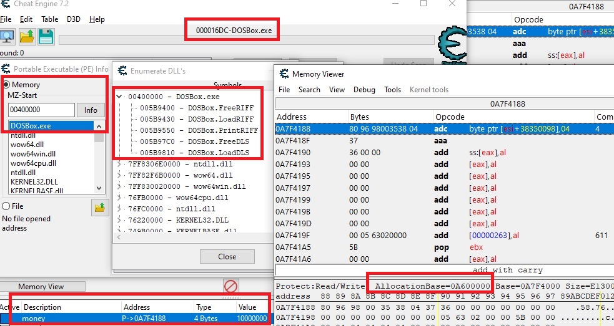Open Tools menu in Memory Viewer
614x326 pixels.
click(x=392, y=90)
